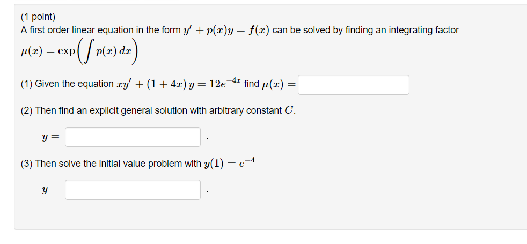This screenshot has height=244, width=527.
Task: Click the μ(x) answer input box
Action: click(x=354, y=85)
